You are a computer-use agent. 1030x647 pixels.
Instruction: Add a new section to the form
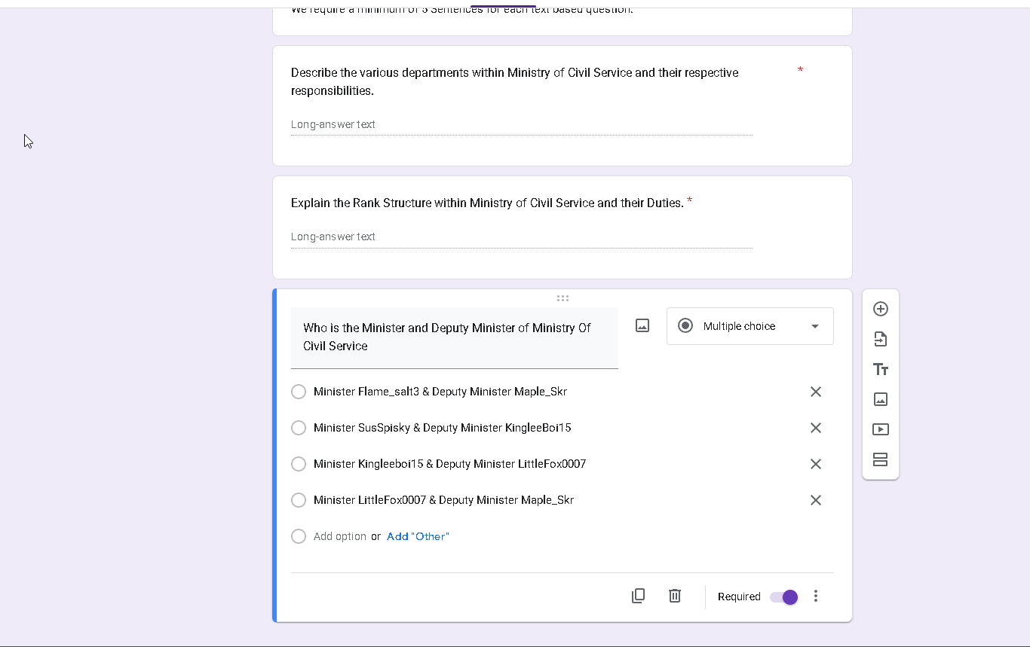(x=880, y=459)
